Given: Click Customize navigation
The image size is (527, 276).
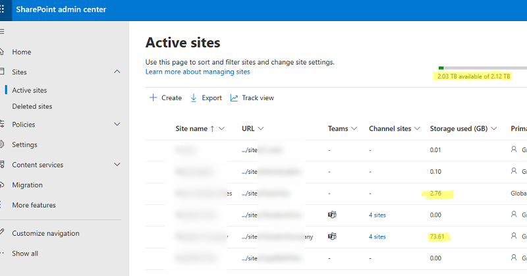Looking at the screenshot, I should pos(45,233).
